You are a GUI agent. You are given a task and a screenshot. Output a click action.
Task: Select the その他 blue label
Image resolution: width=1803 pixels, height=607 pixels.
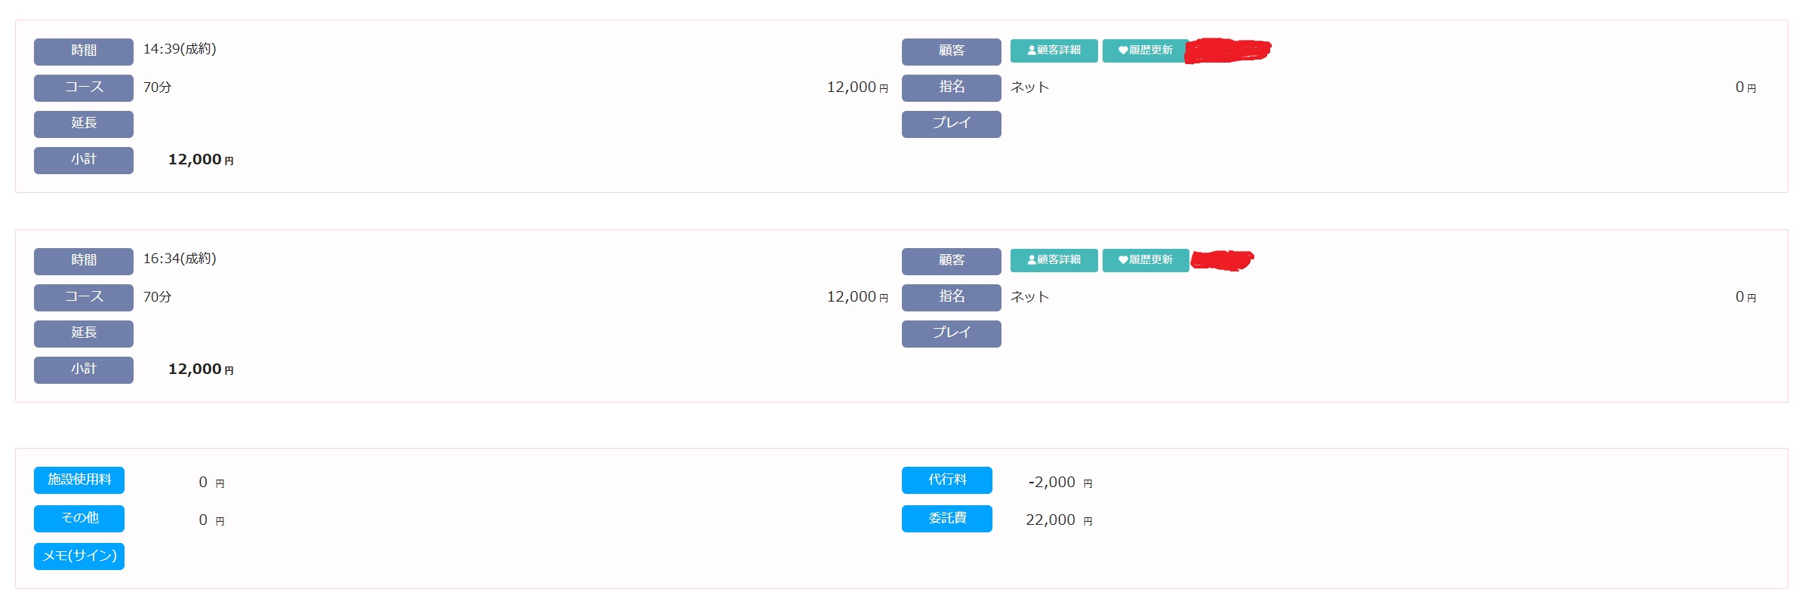click(79, 519)
